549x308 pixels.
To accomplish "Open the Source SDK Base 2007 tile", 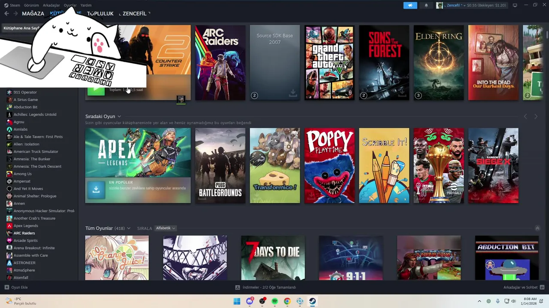I will (x=275, y=62).
